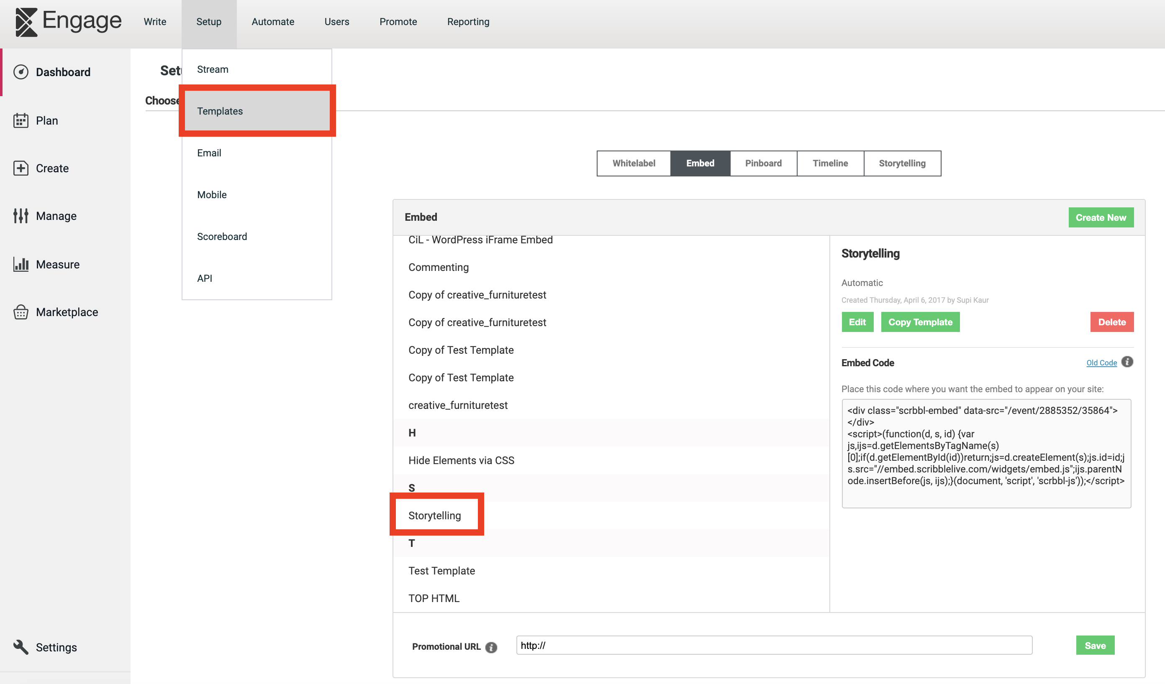Open Dashboard via its gauge icon
1165x684 pixels.
(21, 72)
